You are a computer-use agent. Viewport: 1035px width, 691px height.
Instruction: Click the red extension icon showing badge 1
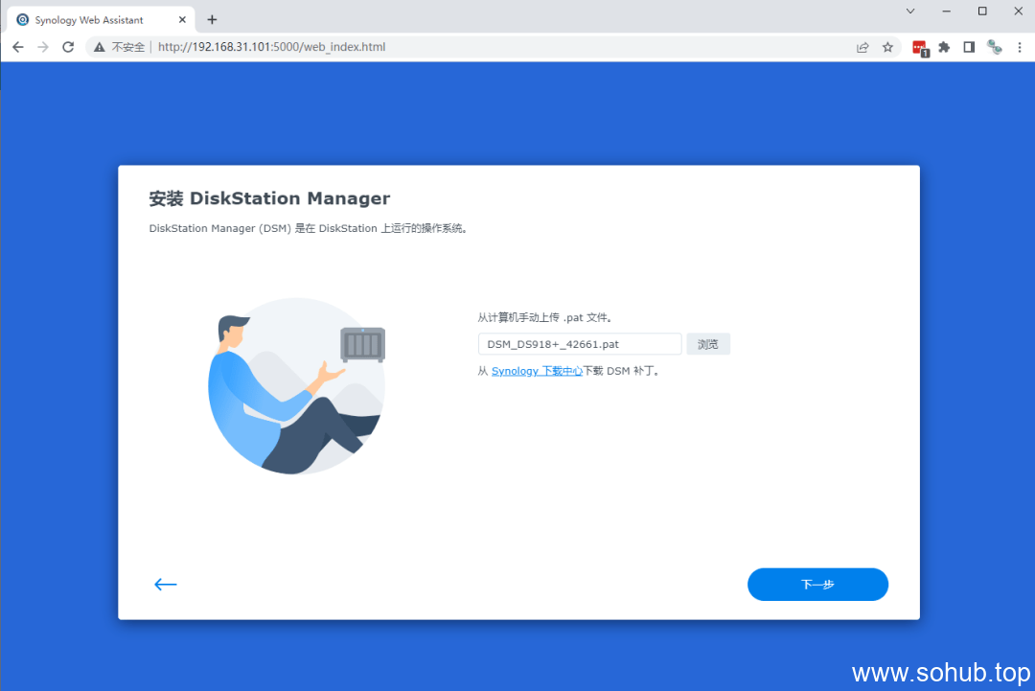pos(920,46)
